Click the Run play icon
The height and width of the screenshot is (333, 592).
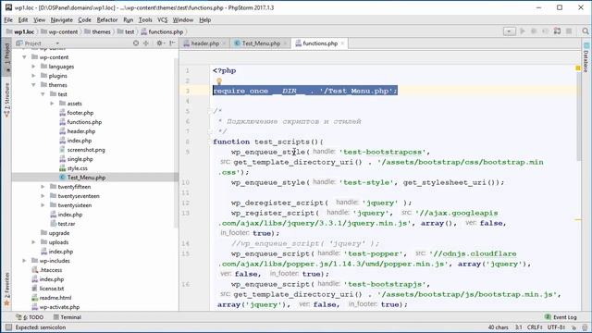click(x=523, y=31)
